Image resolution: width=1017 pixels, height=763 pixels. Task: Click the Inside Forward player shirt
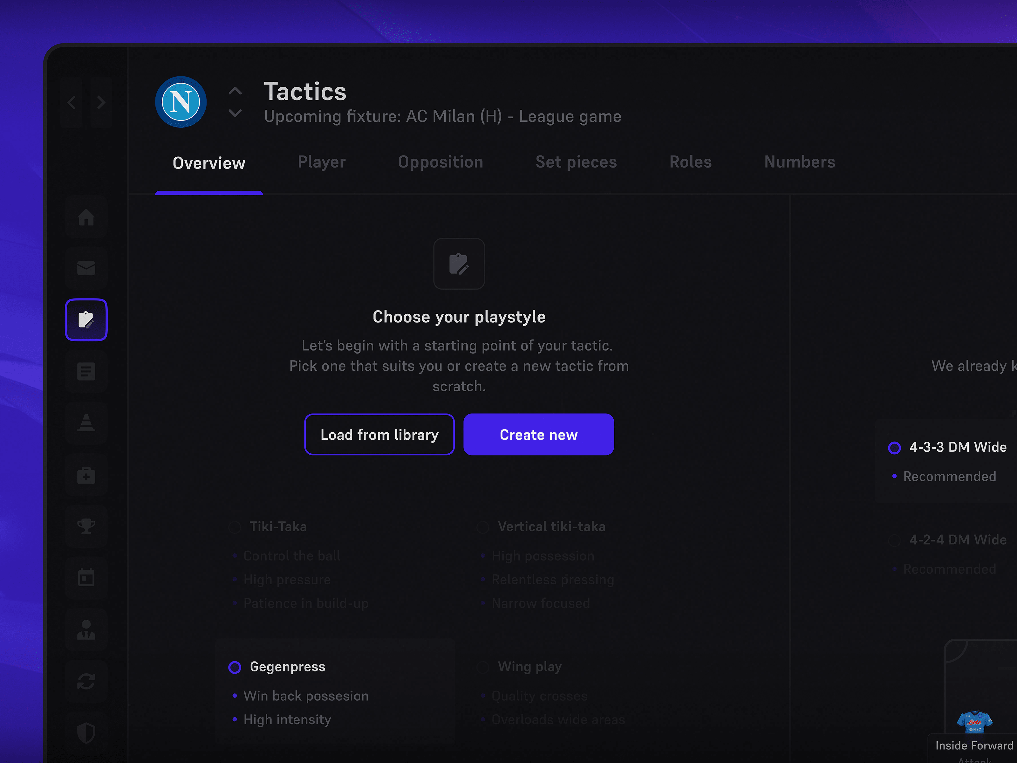click(974, 723)
